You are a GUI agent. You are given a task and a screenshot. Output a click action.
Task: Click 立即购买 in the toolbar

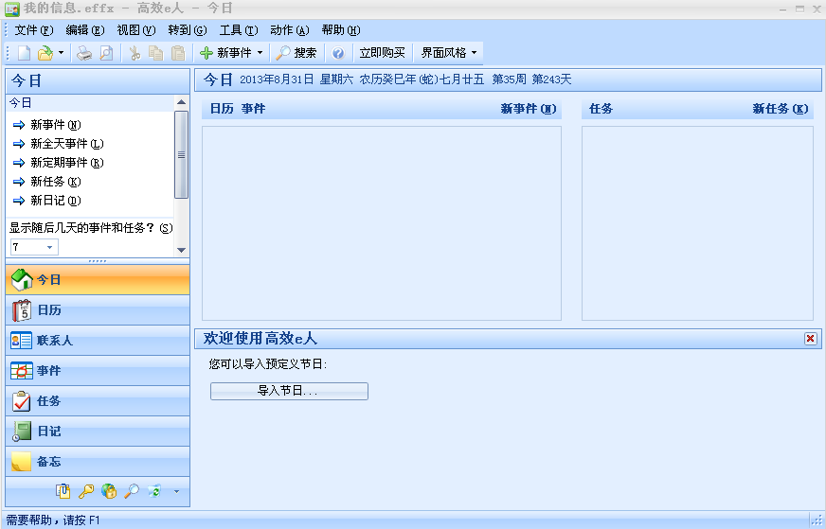point(382,53)
